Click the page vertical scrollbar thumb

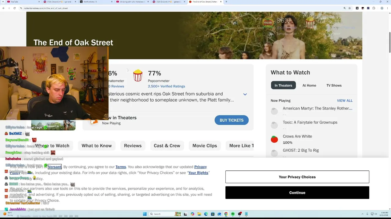point(389,42)
